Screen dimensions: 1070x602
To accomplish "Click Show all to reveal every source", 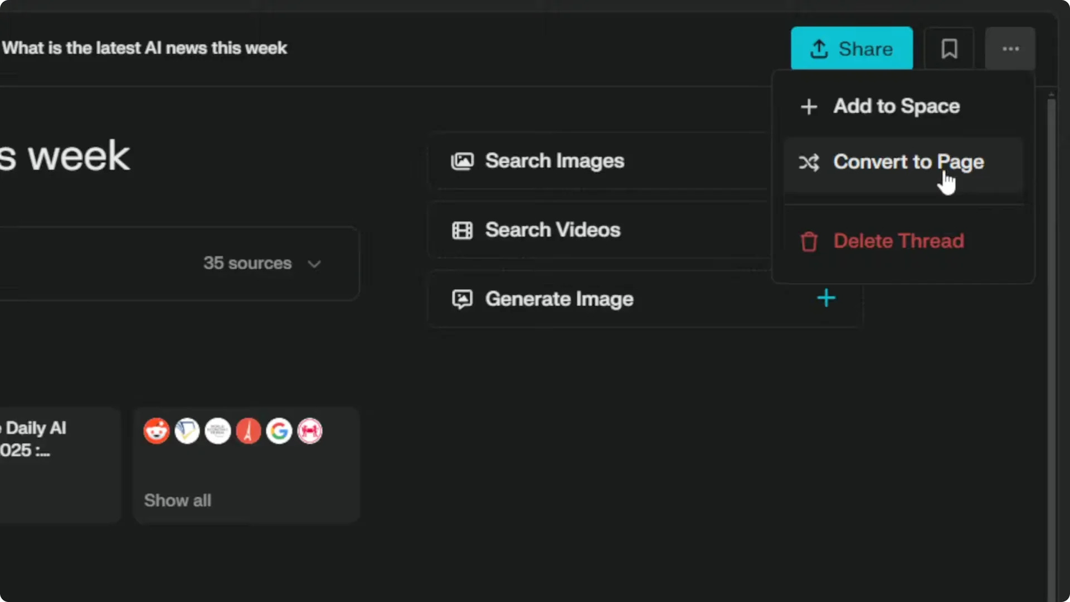I will pyautogui.click(x=178, y=500).
